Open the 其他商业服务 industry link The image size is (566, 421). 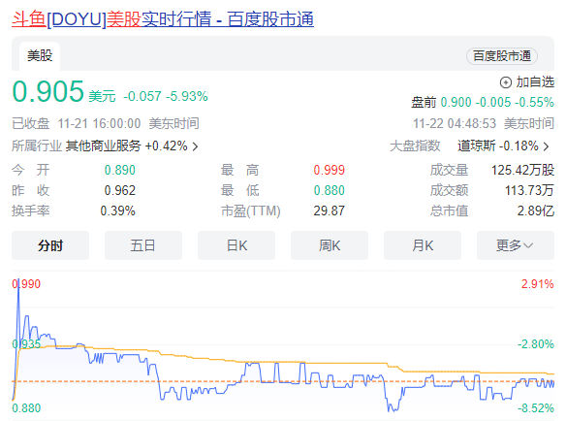[x=103, y=146]
